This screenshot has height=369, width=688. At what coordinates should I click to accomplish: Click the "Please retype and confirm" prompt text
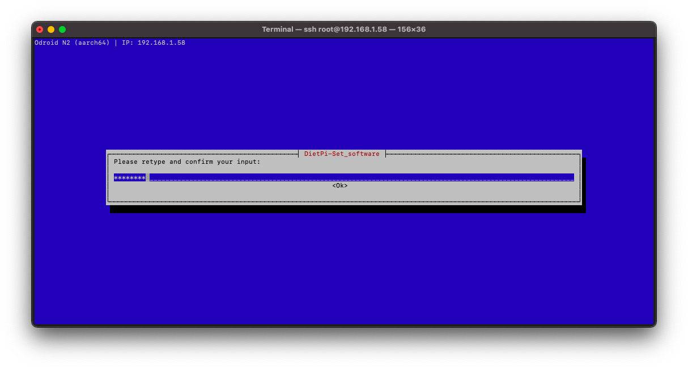tap(187, 162)
